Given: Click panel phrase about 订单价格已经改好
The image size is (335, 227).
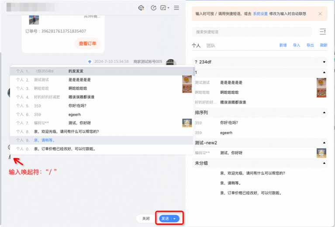Looking at the screenshot, I should [x=251, y=193].
